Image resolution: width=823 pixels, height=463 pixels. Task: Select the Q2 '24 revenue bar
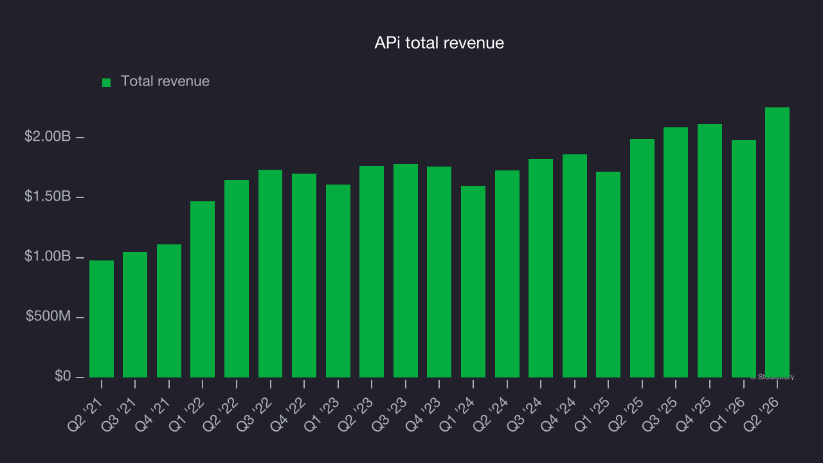tap(507, 274)
